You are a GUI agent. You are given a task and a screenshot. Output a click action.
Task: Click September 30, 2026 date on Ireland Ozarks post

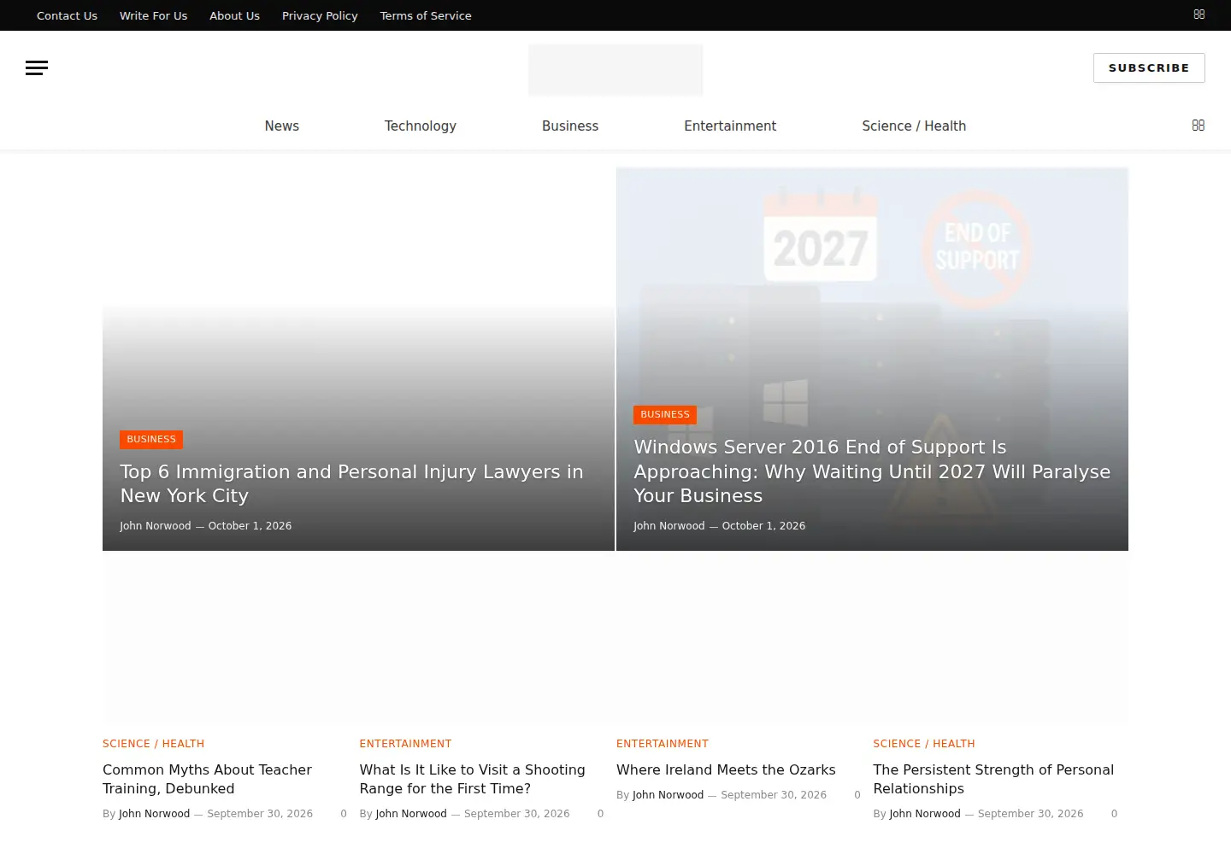pyautogui.click(x=774, y=795)
